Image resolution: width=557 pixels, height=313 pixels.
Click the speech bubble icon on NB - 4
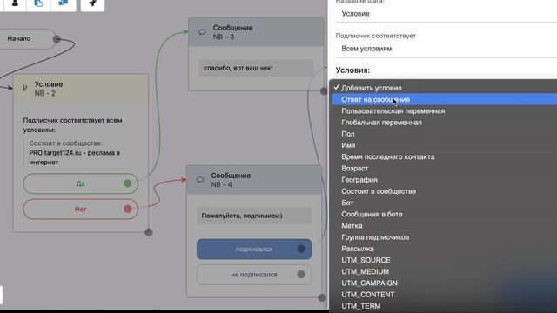(200, 180)
